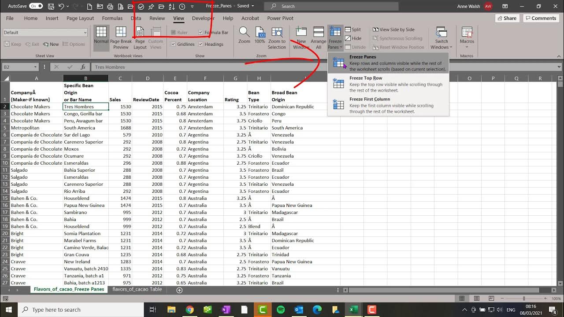Click the clock icon in Quick Access Toolbar
Screen dimensions: 564x317
click(182, 6)
